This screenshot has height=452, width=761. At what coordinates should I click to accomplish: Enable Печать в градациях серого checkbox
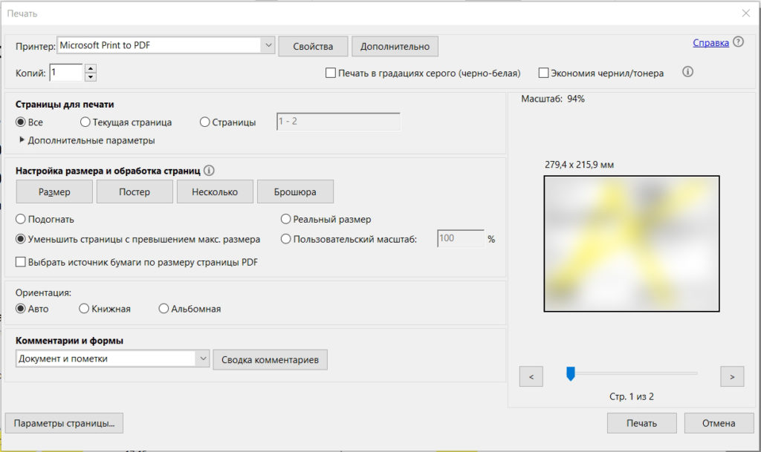[x=331, y=73]
